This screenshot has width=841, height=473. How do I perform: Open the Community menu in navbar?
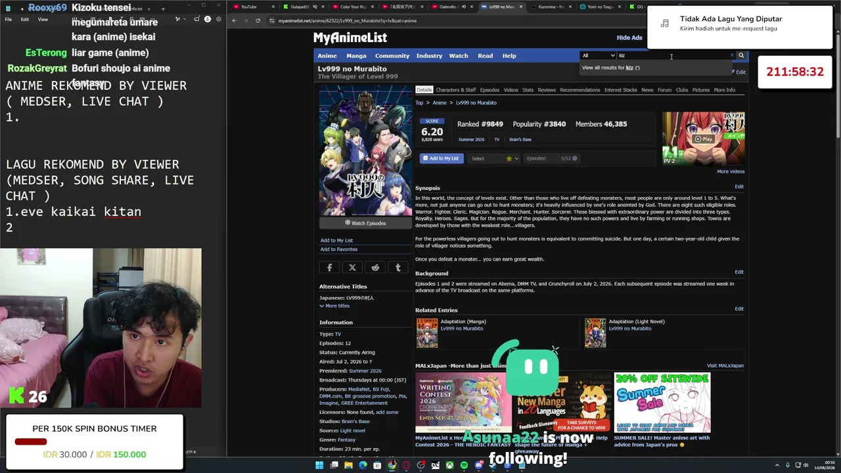[392, 56]
